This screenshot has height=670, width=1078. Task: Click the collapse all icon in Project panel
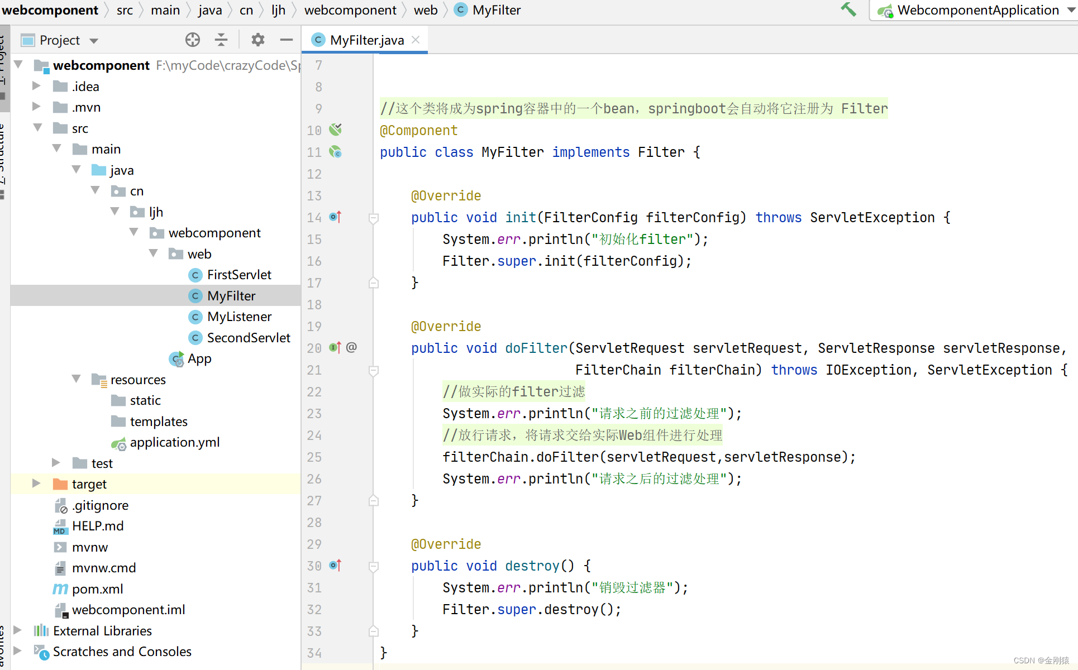point(221,40)
